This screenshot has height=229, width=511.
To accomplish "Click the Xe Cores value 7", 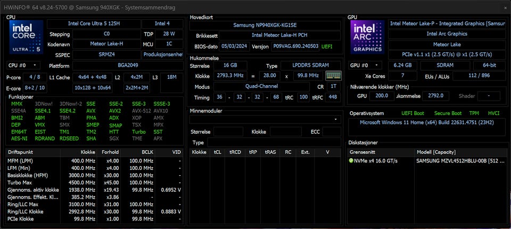I will point(403,76).
